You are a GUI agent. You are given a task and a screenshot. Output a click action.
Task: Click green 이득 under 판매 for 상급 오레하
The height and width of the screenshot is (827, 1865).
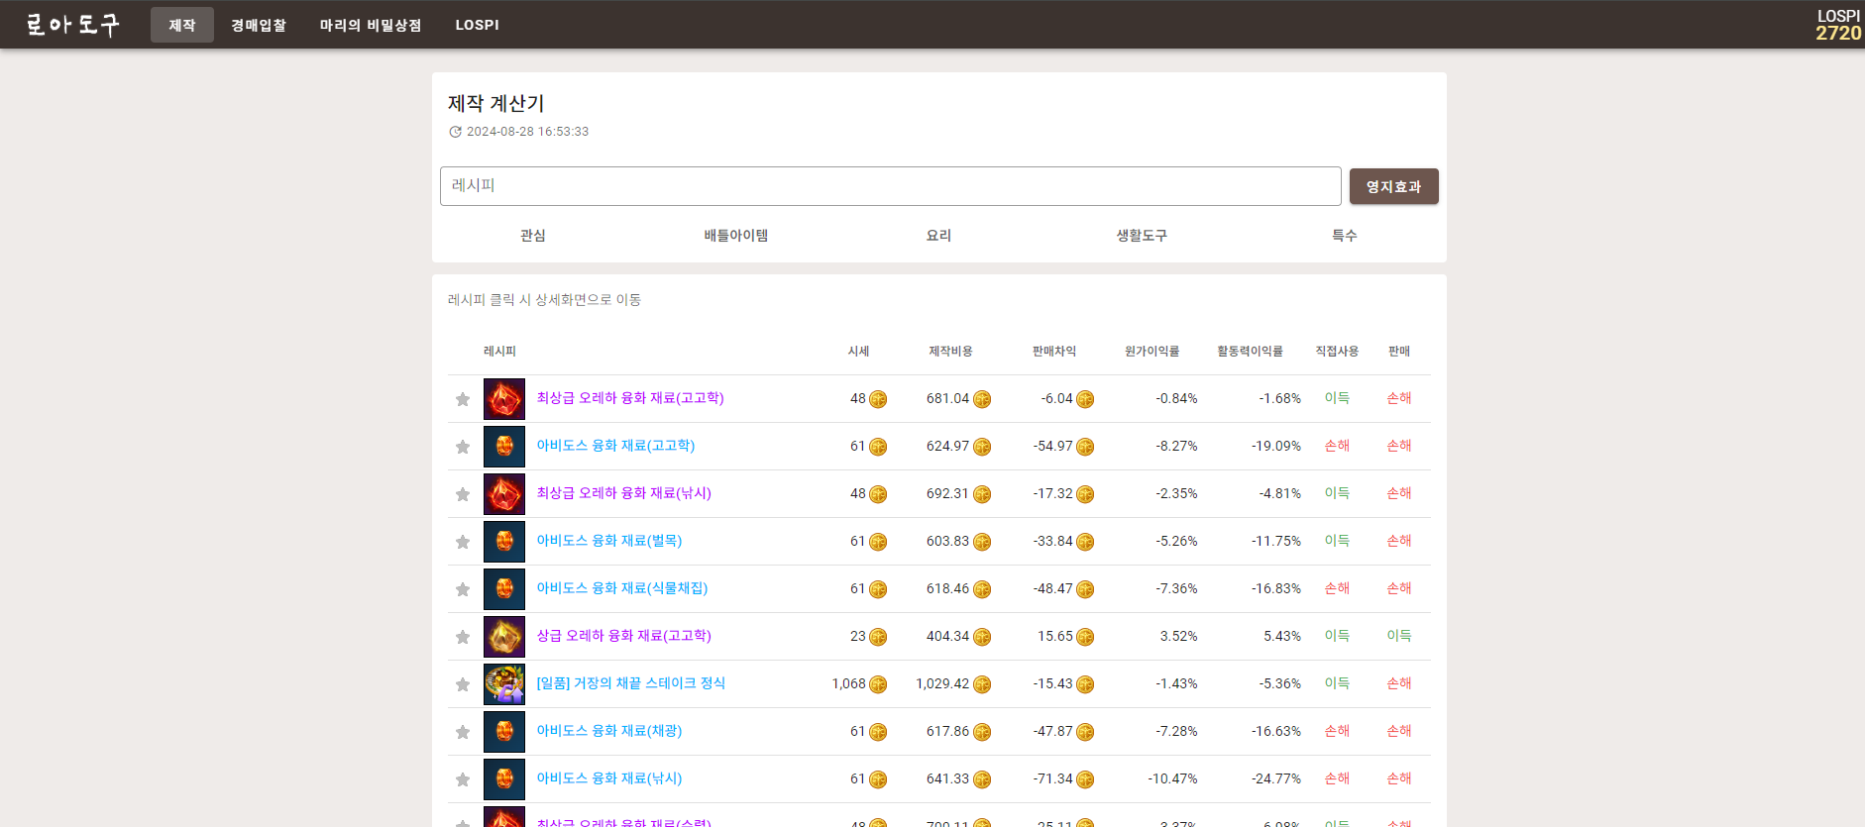click(1399, 636)
